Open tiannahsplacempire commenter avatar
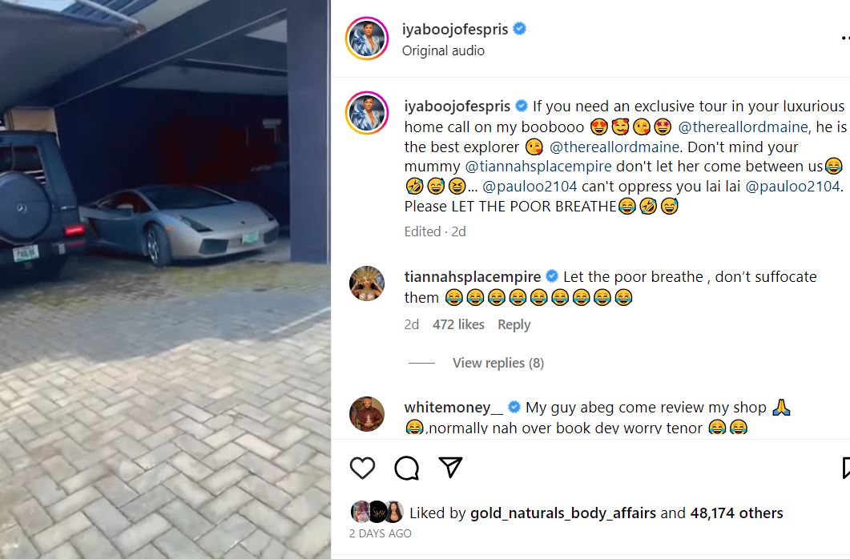This screenshot has height=559, width=850. pyautogui.click(x=367, y=284)
